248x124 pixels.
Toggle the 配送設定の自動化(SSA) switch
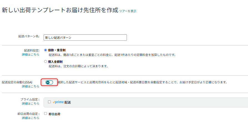(49, 82)
